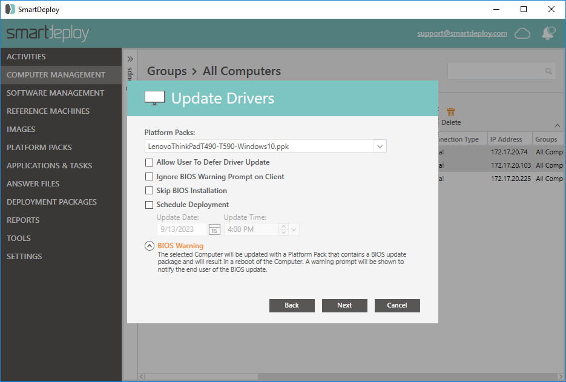Open the calendar date picker icon
Viewport: 566px width, 382px height.
(214, 229)
